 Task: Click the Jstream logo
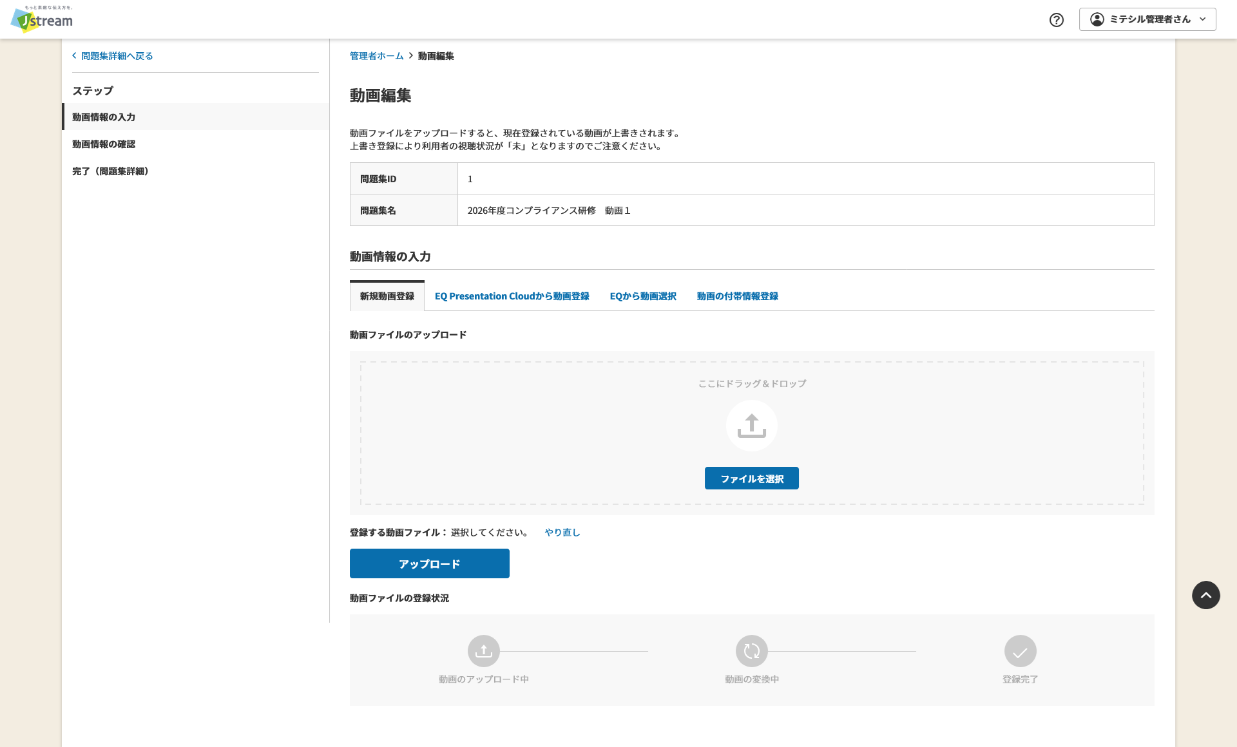pyautogui.click(x=42, y=19)
